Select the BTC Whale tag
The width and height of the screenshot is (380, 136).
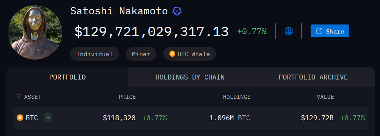pyautogui.click(x=190, y=54)
